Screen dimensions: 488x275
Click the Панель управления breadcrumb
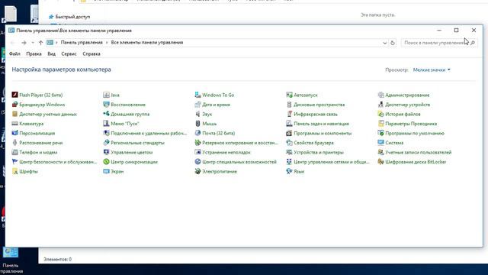(x=82, y=43)
